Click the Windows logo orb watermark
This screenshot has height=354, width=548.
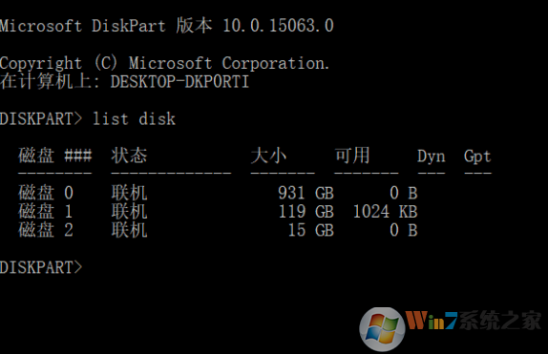pos(382,329)
